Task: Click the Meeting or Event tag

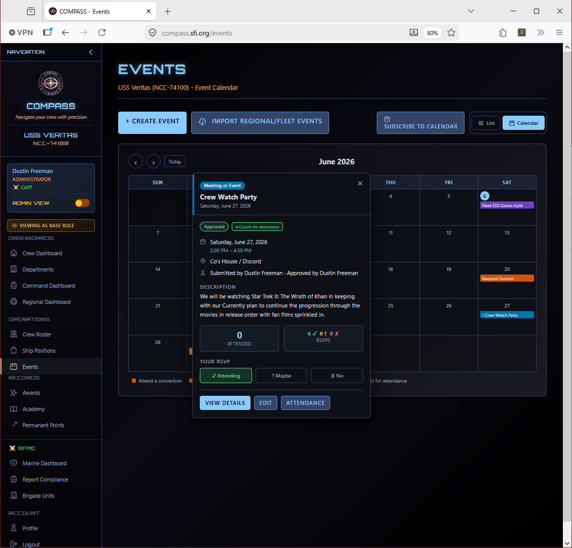Action: pos(222,186)
